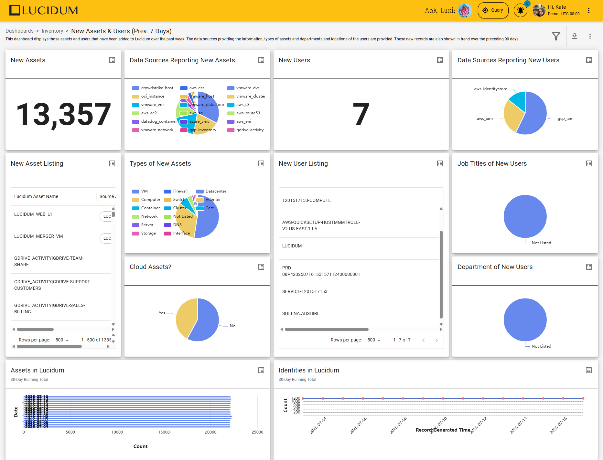Open table icon for New Asset Listing

tap(112, 163)
